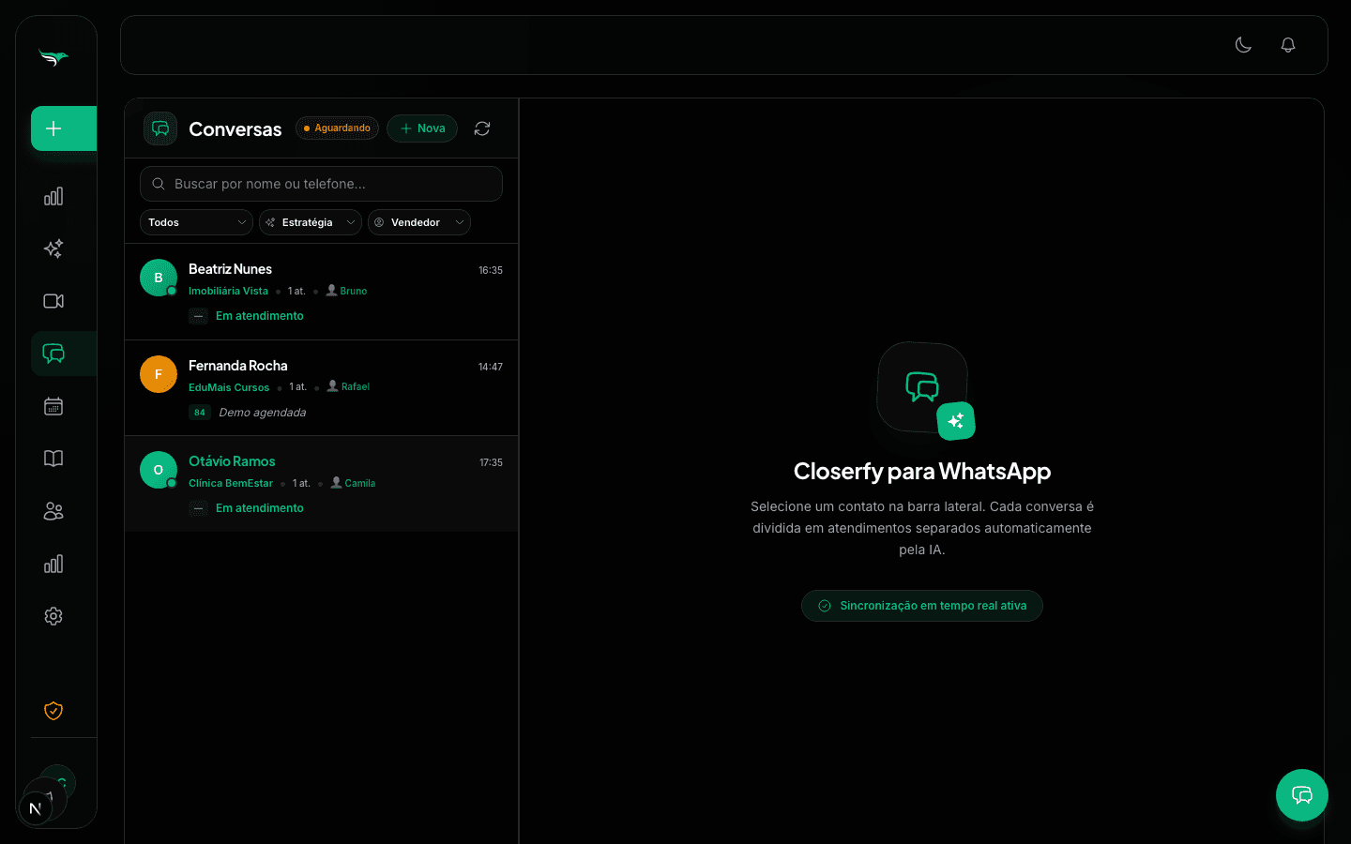
Task: Click the Closerfy para WhatsApp heading
Action: tap(922, 471)
